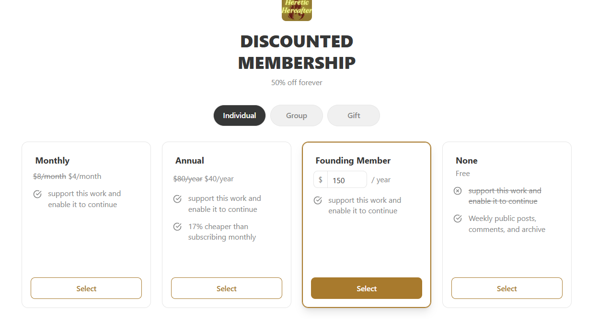The image size is (610, 319).
Task: Click the checkmark icon in the Monthly plan
Action: (x=37, y=194)
